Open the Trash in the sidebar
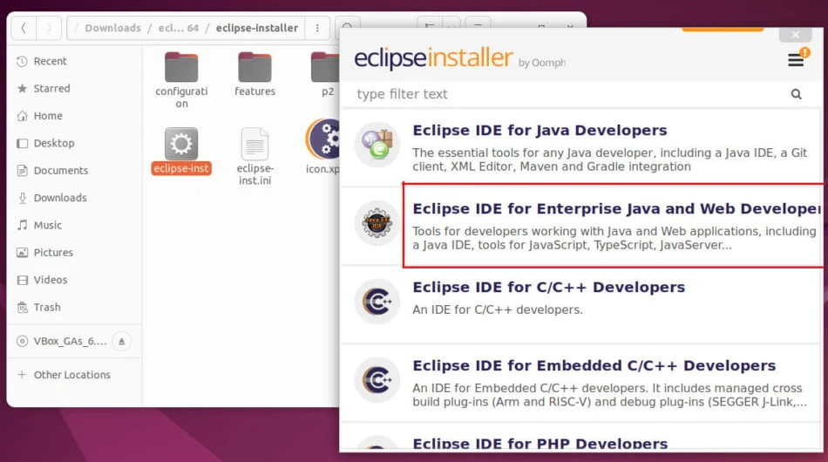Screen dimensions: 828x462 47,307
